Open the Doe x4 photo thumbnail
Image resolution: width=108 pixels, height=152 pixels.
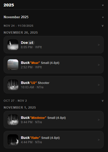pos(13,45)
